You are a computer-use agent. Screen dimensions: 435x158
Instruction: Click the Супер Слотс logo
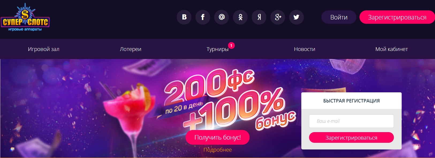pos(25,18)
